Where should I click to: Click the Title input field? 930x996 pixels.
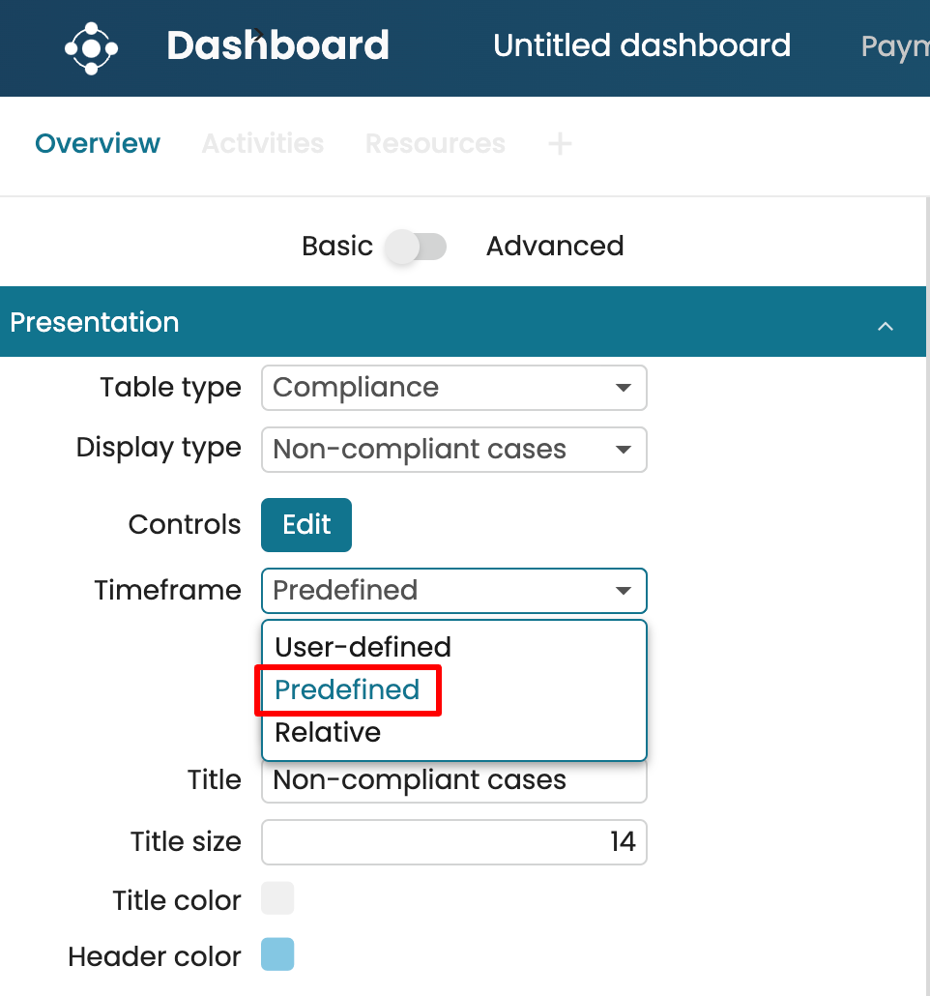click(x=453, y=781)
